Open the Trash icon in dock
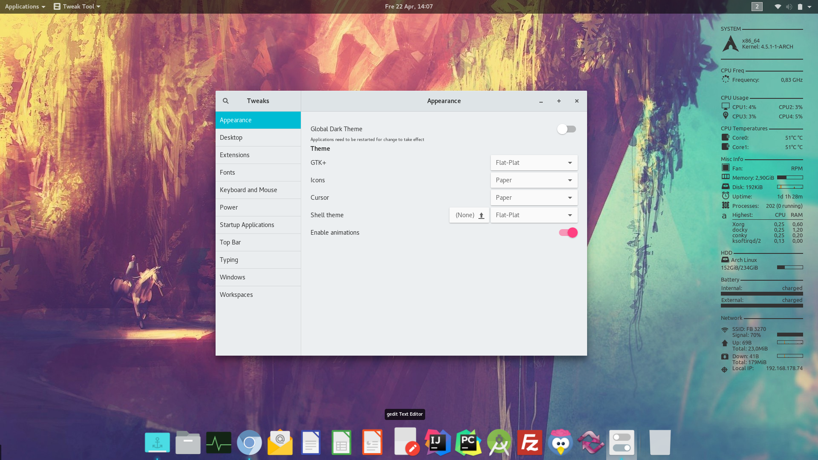The height and width of the screenshot is (460, 818). [x=660, y=443]
